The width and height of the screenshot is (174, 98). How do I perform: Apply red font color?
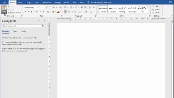click(x=58, y=12)
